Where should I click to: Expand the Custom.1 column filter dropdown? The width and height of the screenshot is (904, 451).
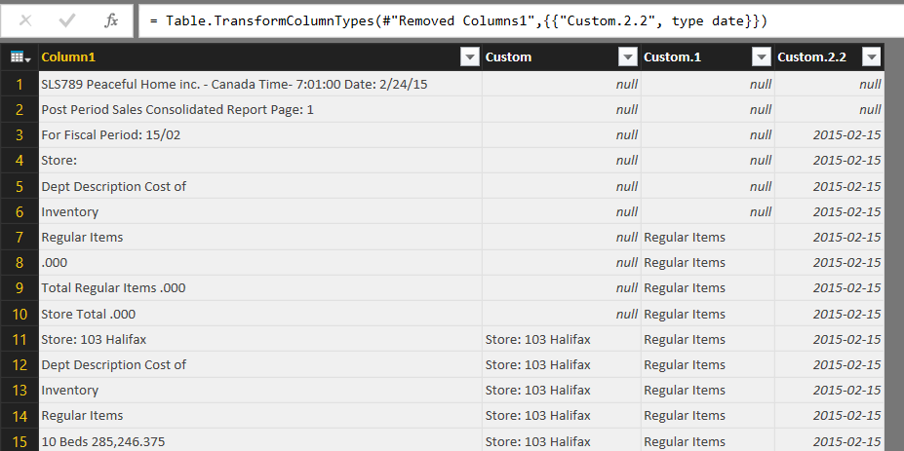tap(762, 57)
